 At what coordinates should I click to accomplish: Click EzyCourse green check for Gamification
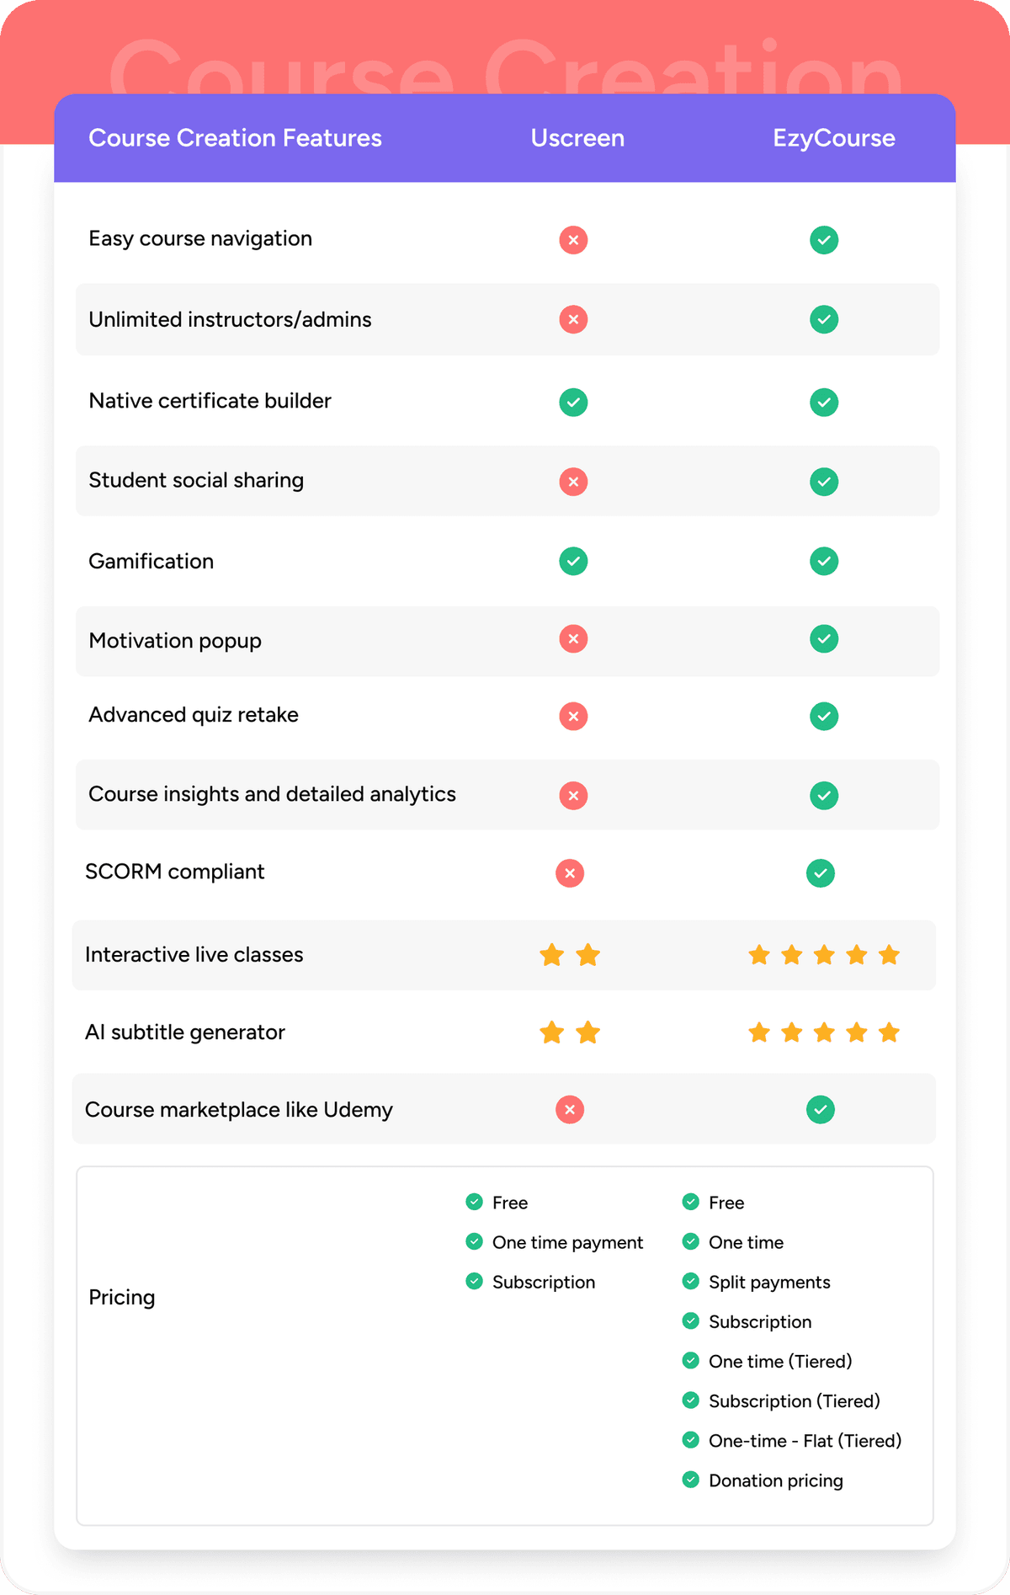click(824, 561)
